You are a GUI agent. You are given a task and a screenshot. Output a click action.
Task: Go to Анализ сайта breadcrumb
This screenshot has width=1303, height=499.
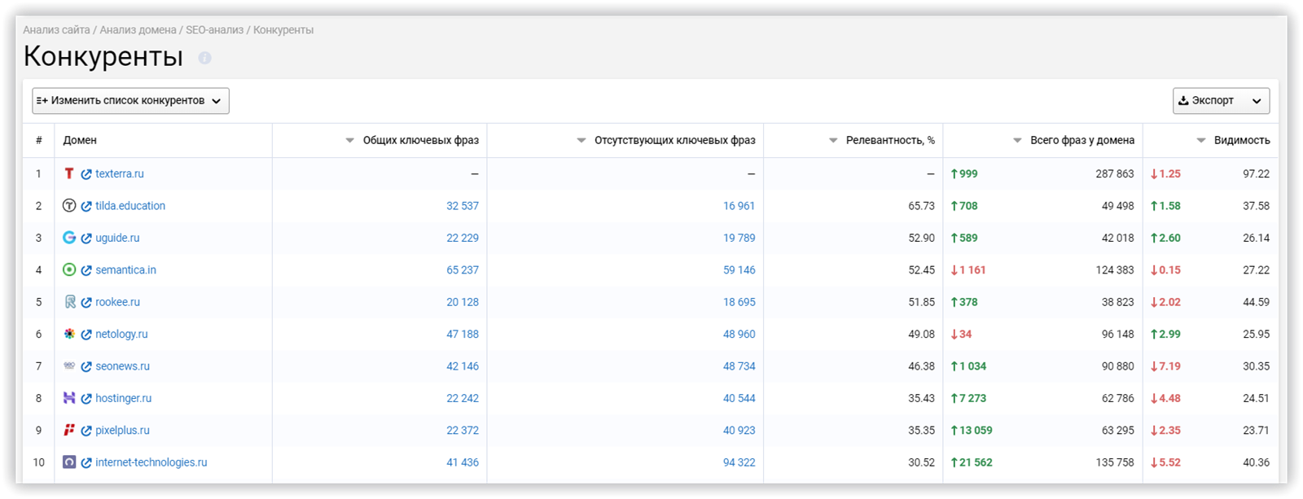click(x=56, y=30)
